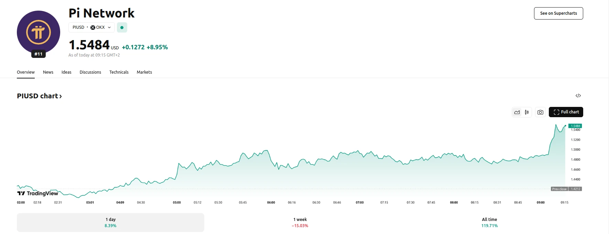Viewport: 609px width, 234px height.
Task: Select the All time range
Action: click(x=489, y=222)
